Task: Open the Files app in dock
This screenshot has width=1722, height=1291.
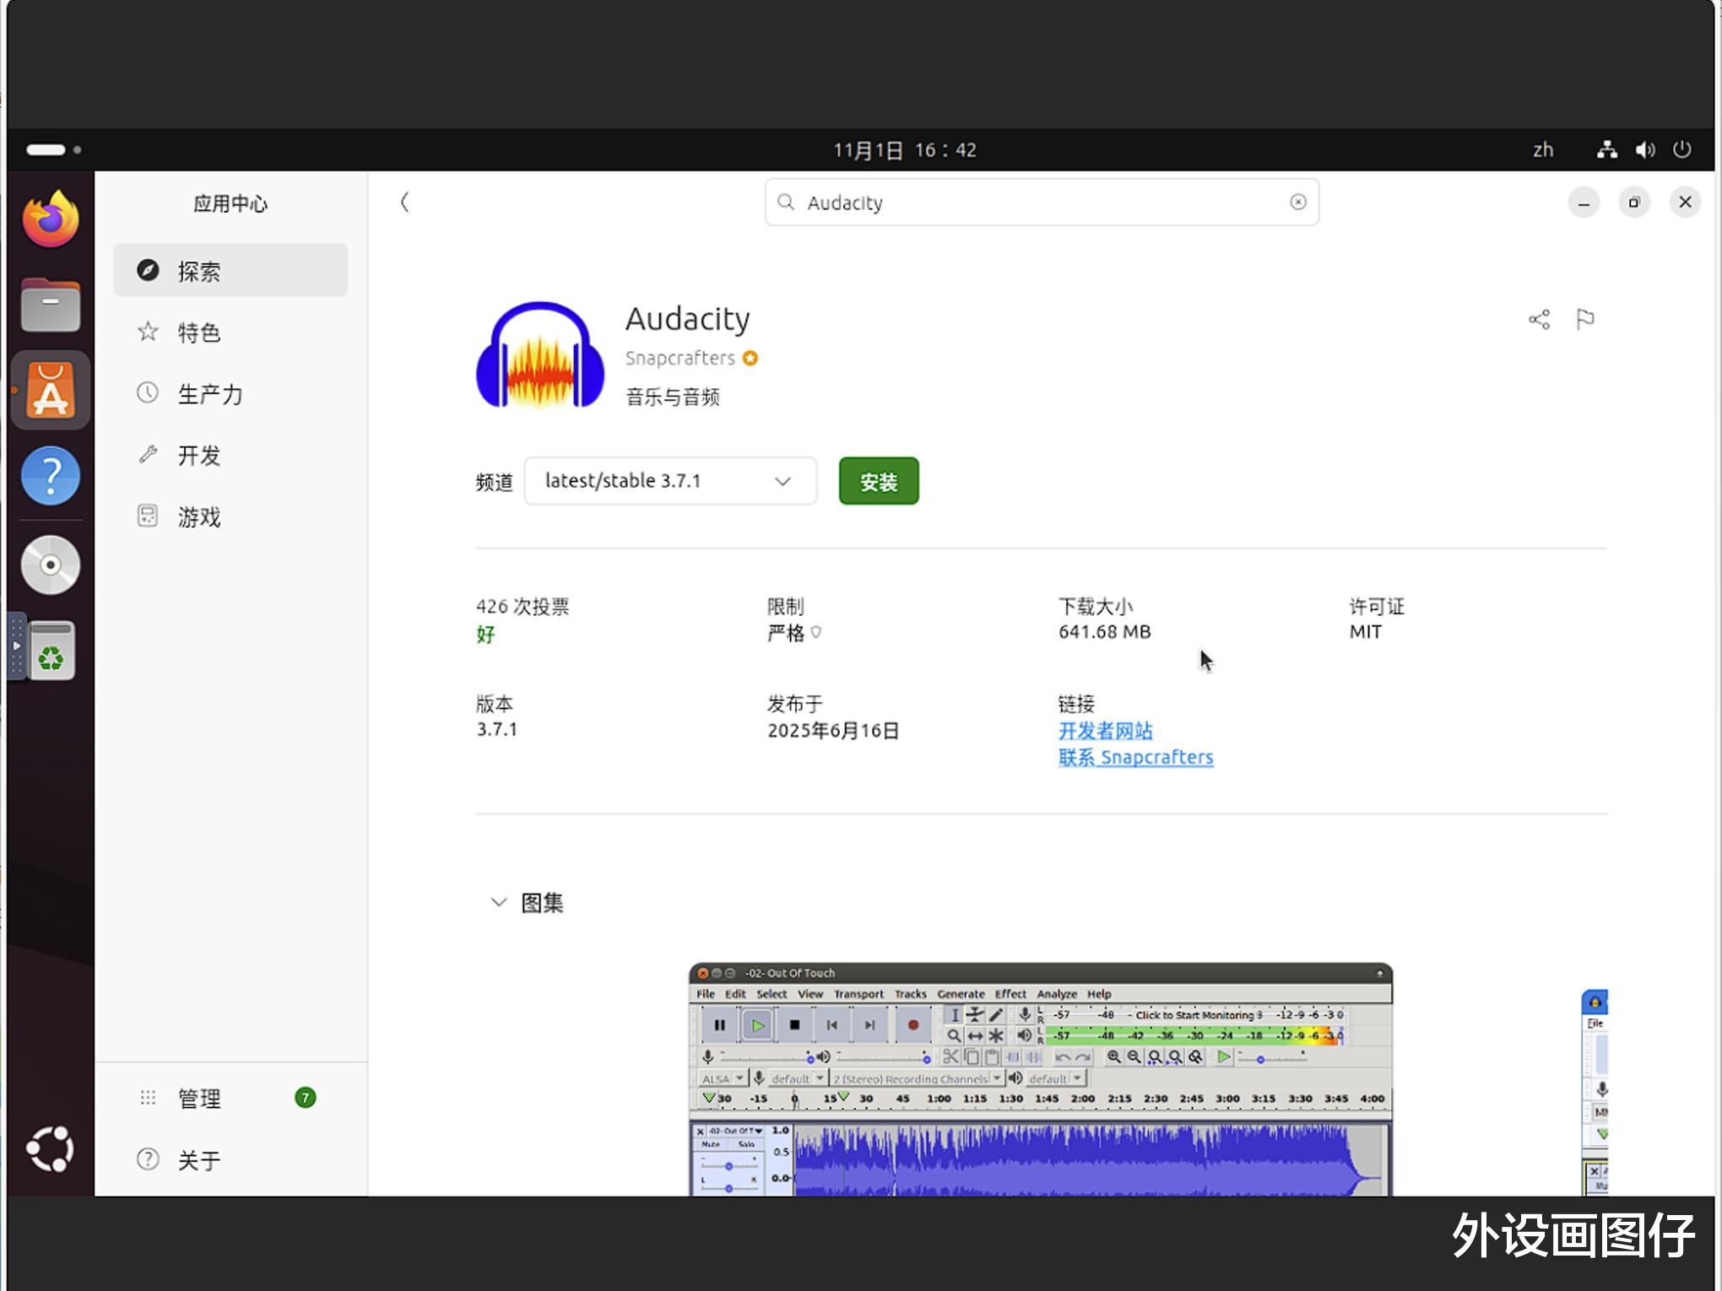Action: (51, 305)
